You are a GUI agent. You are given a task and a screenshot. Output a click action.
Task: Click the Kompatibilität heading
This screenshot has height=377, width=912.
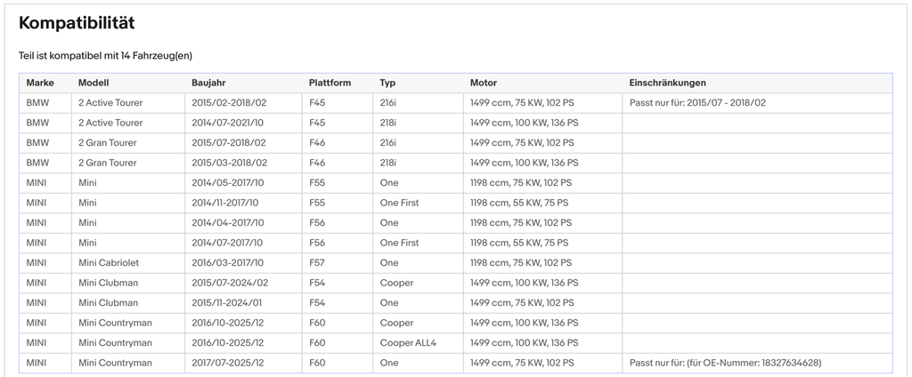click(77, 23)
